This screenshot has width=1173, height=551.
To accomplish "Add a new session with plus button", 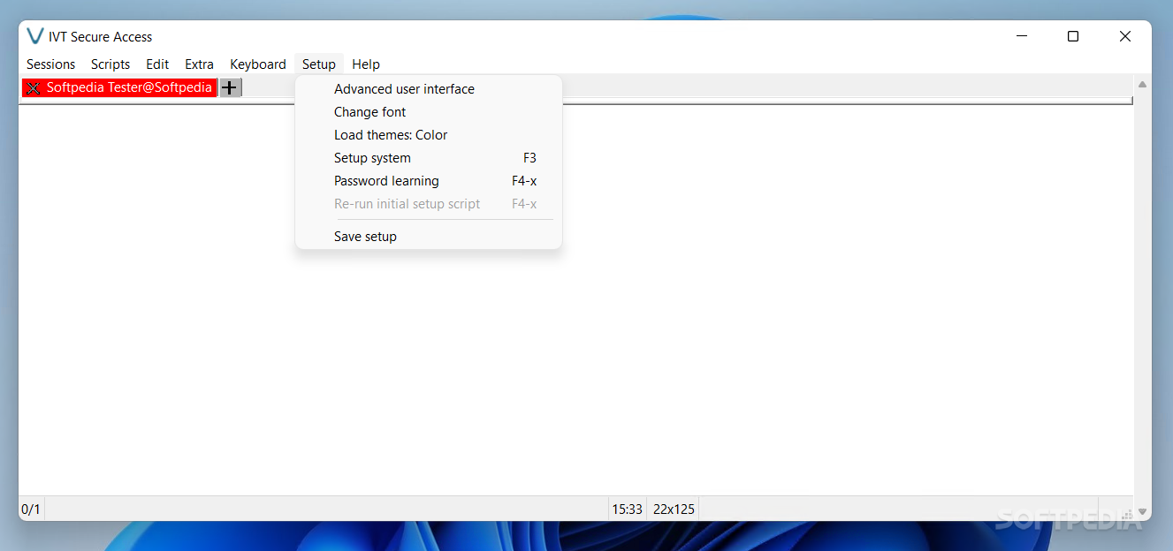I will (230, 87).
